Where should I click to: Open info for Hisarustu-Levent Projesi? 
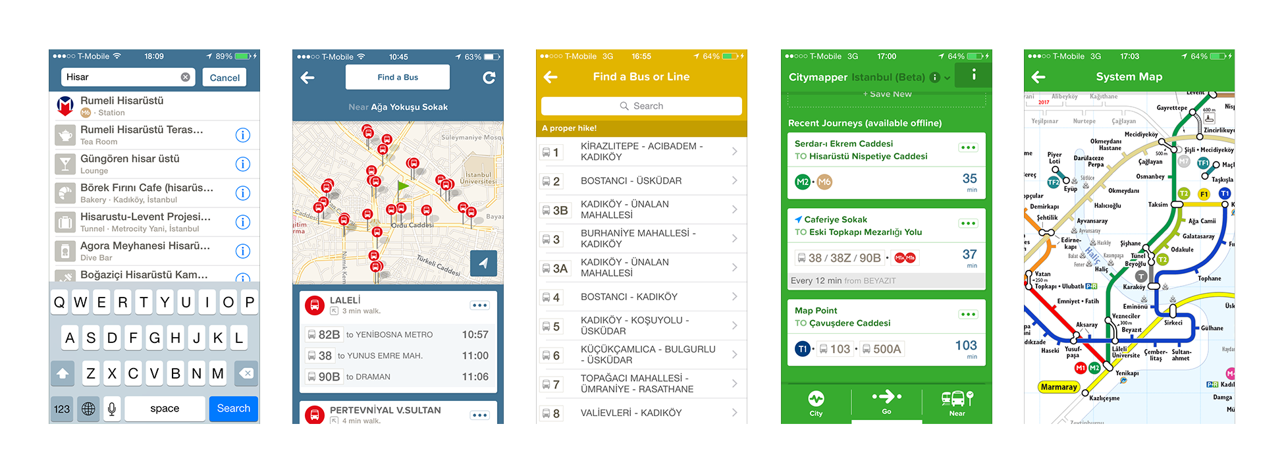(x=243, y=222)
